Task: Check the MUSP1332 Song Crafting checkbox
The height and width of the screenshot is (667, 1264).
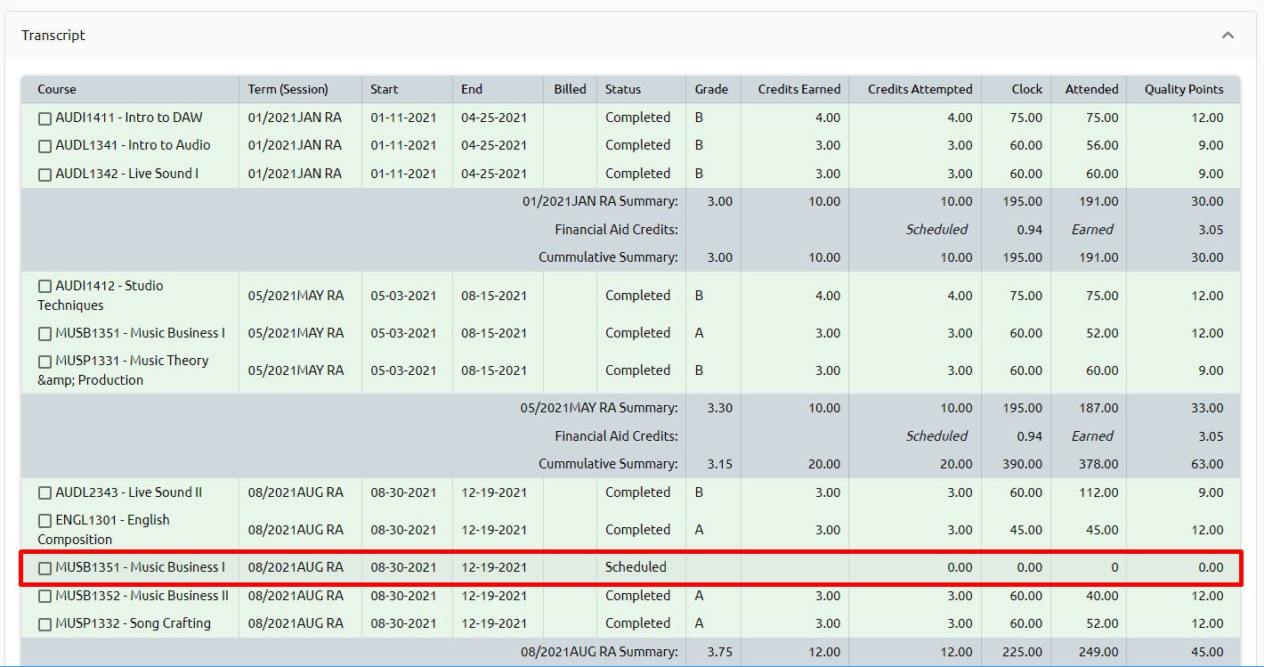Action: point(45,624)
